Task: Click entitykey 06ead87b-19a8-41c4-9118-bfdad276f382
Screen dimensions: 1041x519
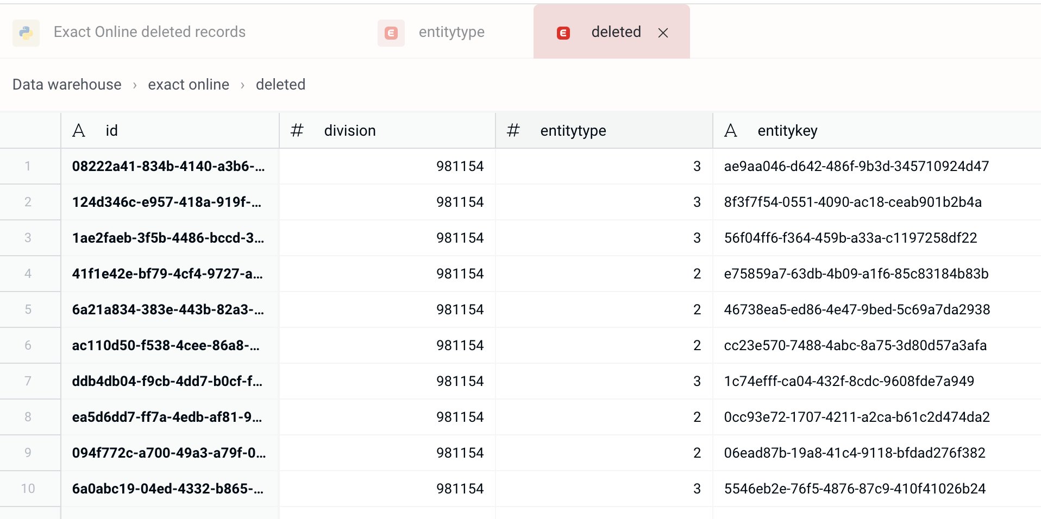Action: coord(855,453)
